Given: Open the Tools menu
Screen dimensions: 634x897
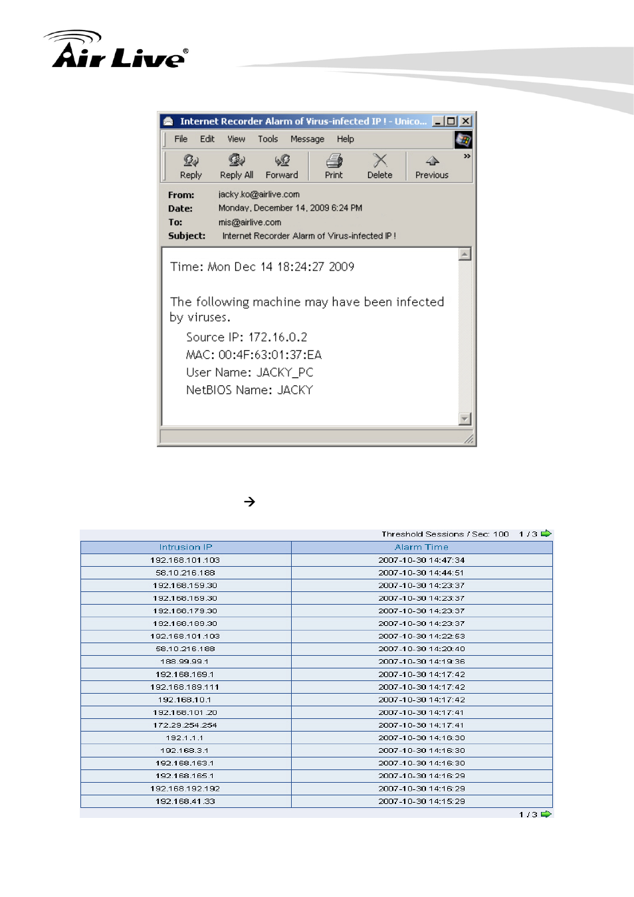Looking at the screenshot, I should [x=268, y=139].
